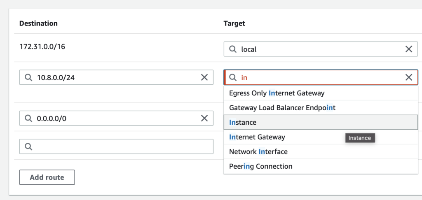The width and height of the screenshot is (422, 200).
Task: Click the Add route button
Action: tap(47, 177)
